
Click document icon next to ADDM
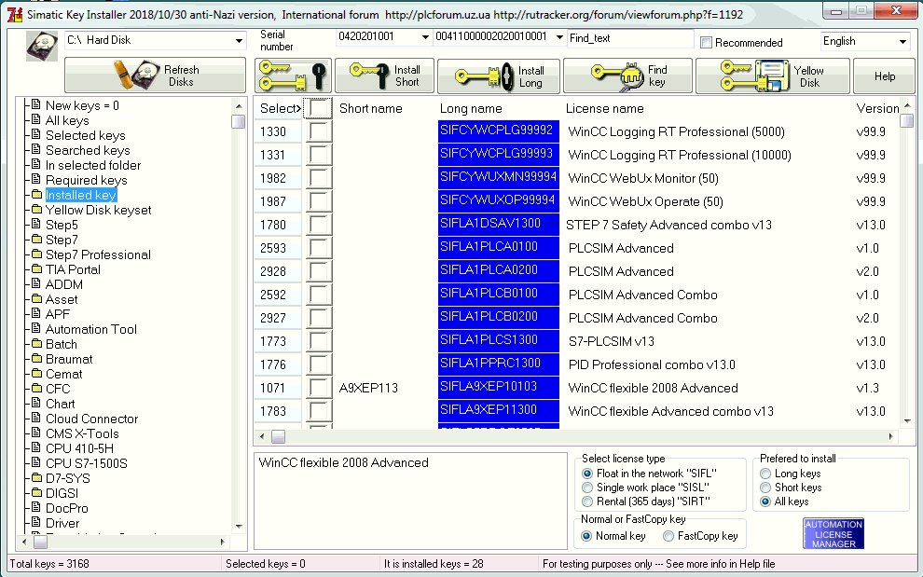36,283
